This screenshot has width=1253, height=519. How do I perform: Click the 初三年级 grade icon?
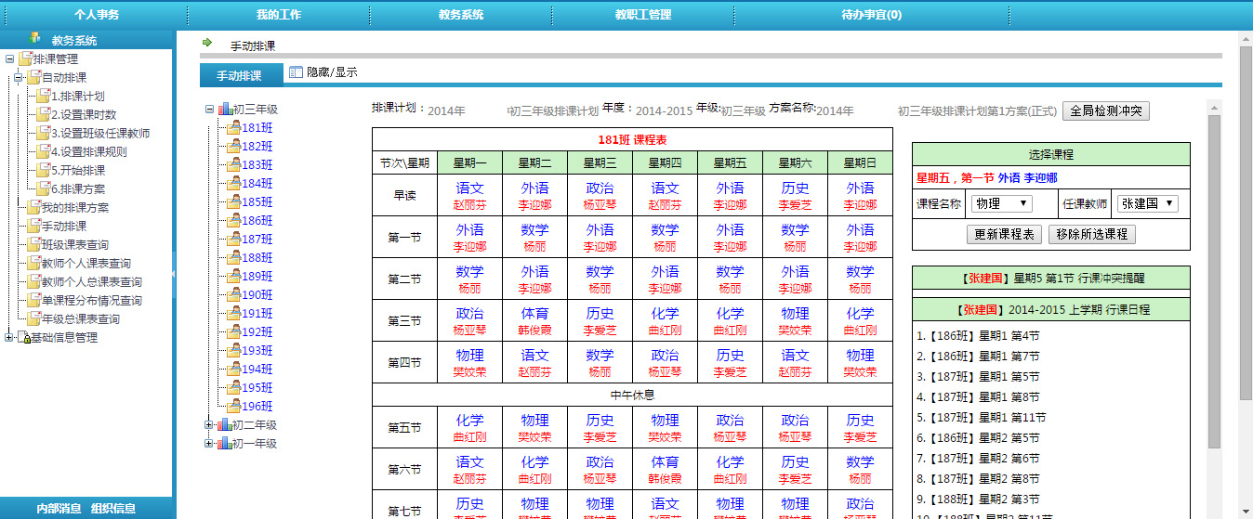[225, 110]
